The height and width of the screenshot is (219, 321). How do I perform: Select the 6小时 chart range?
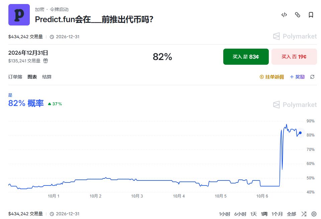(240, 214)
